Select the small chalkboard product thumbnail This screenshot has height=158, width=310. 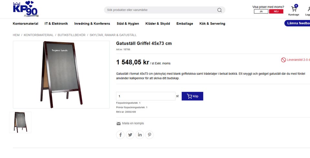tap(21, 122)
